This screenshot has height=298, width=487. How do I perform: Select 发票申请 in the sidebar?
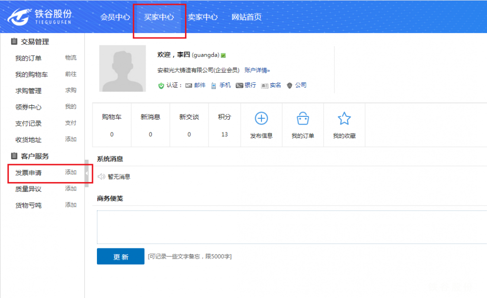[28, 173]
